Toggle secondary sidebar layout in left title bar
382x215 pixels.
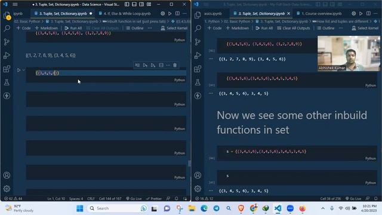[141, 4]
